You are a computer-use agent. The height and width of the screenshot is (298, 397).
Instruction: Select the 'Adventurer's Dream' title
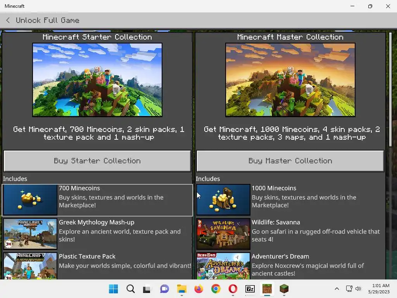tap(280, 256)
